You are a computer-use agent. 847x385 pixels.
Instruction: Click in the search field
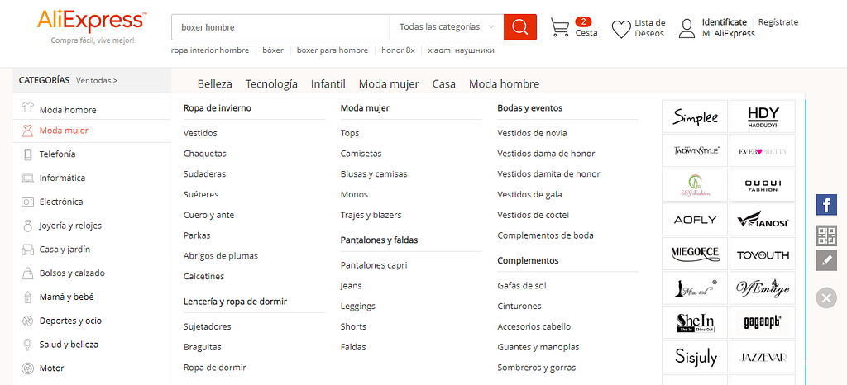pyautogui.click(x=280, y=27)
